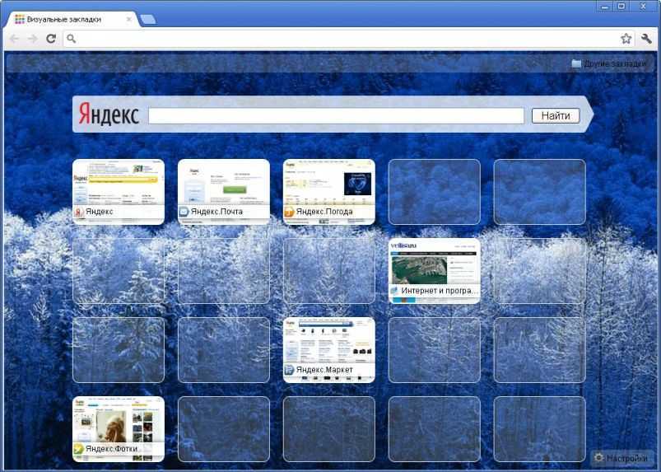The image size is (661, 472).
Task: Click the Яндекс logo
Action: coord(109,115)
